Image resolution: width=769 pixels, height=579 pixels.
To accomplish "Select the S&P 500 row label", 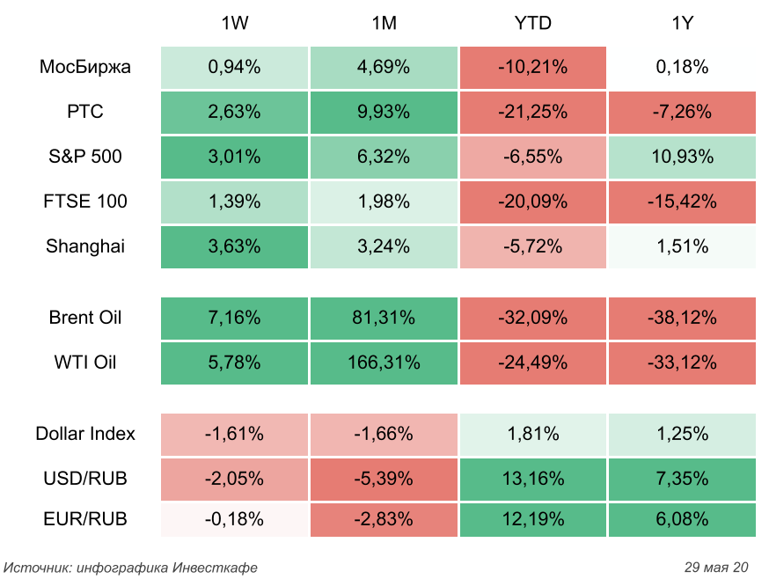I will [85, 158].
